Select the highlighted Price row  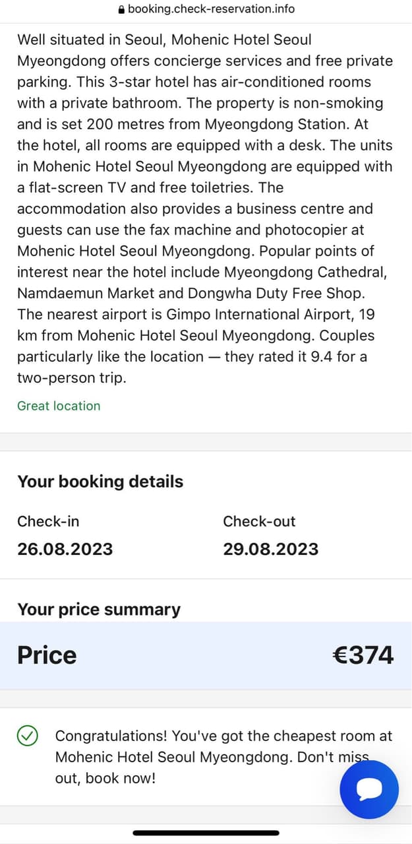[206, 655]
